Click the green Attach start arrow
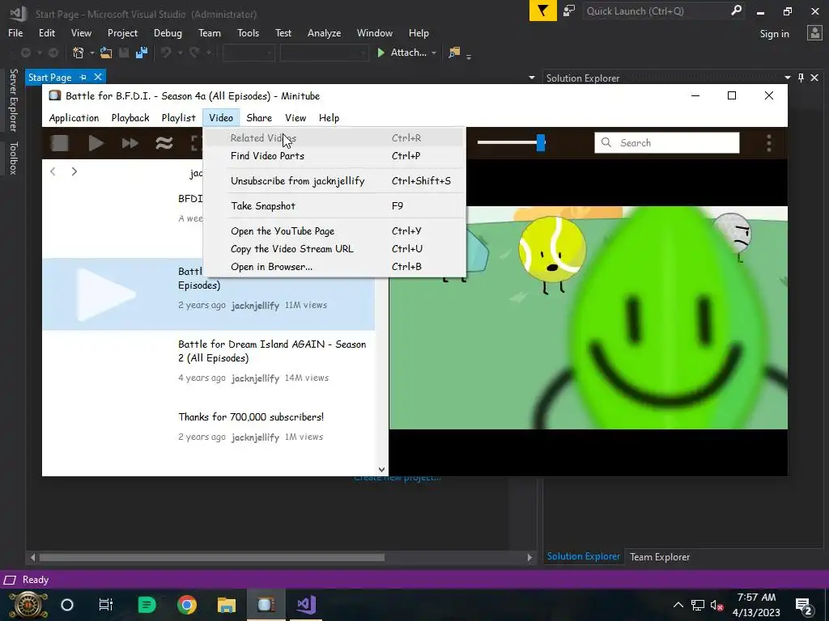 380,53
